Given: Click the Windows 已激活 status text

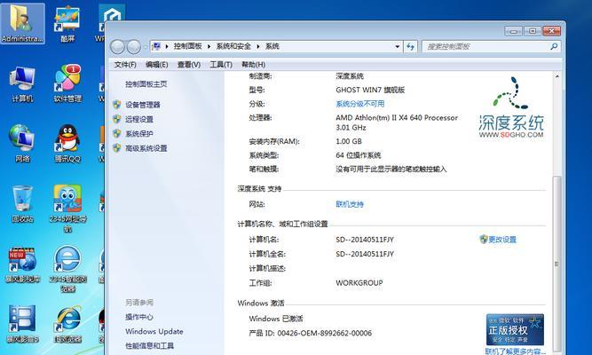Looking at the screenshot, I should (276, 319).
